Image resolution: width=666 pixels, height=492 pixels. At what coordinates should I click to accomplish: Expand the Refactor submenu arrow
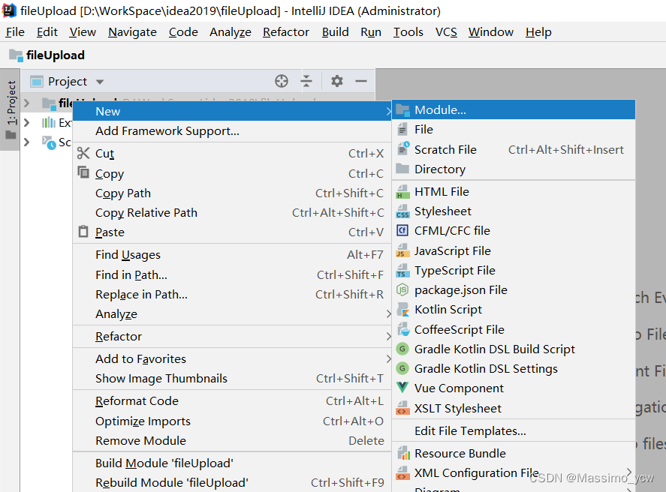[388, 336]
